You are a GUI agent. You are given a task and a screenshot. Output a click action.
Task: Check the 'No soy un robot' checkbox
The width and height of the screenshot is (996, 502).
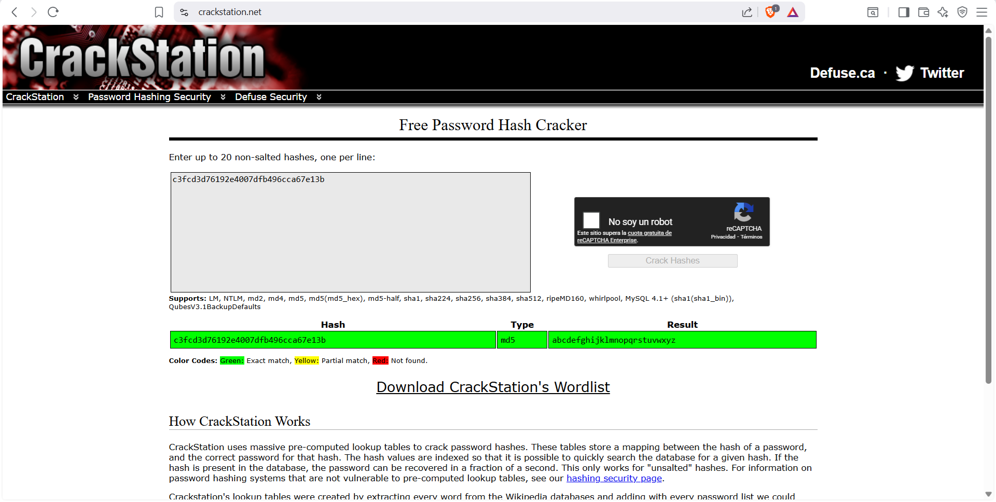[591, 220]
